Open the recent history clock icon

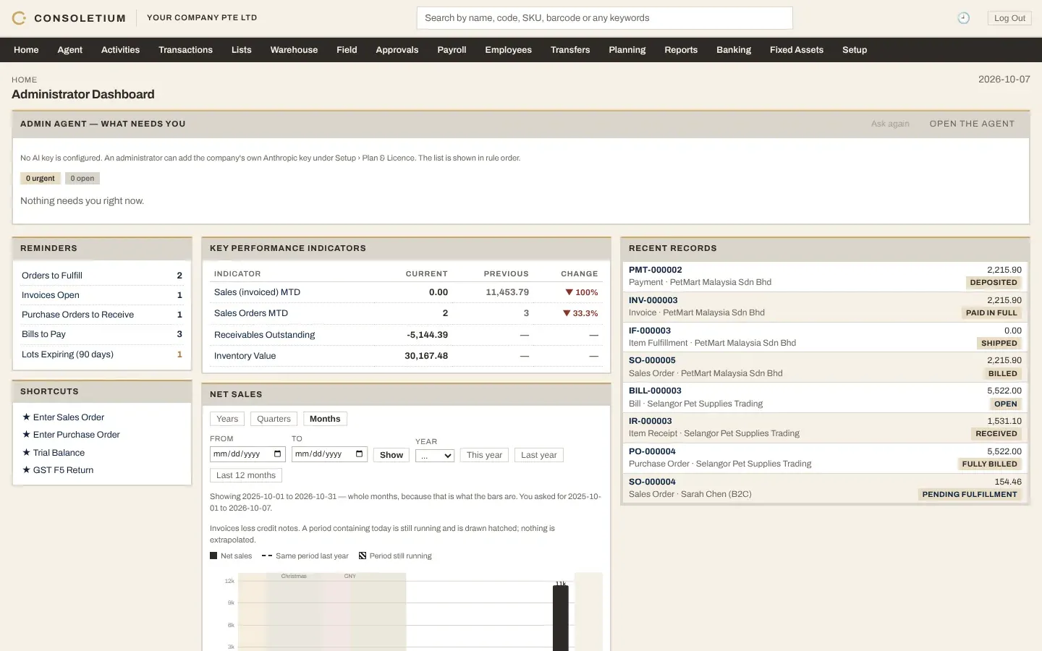pyautogui.click(x=963, y=18)
